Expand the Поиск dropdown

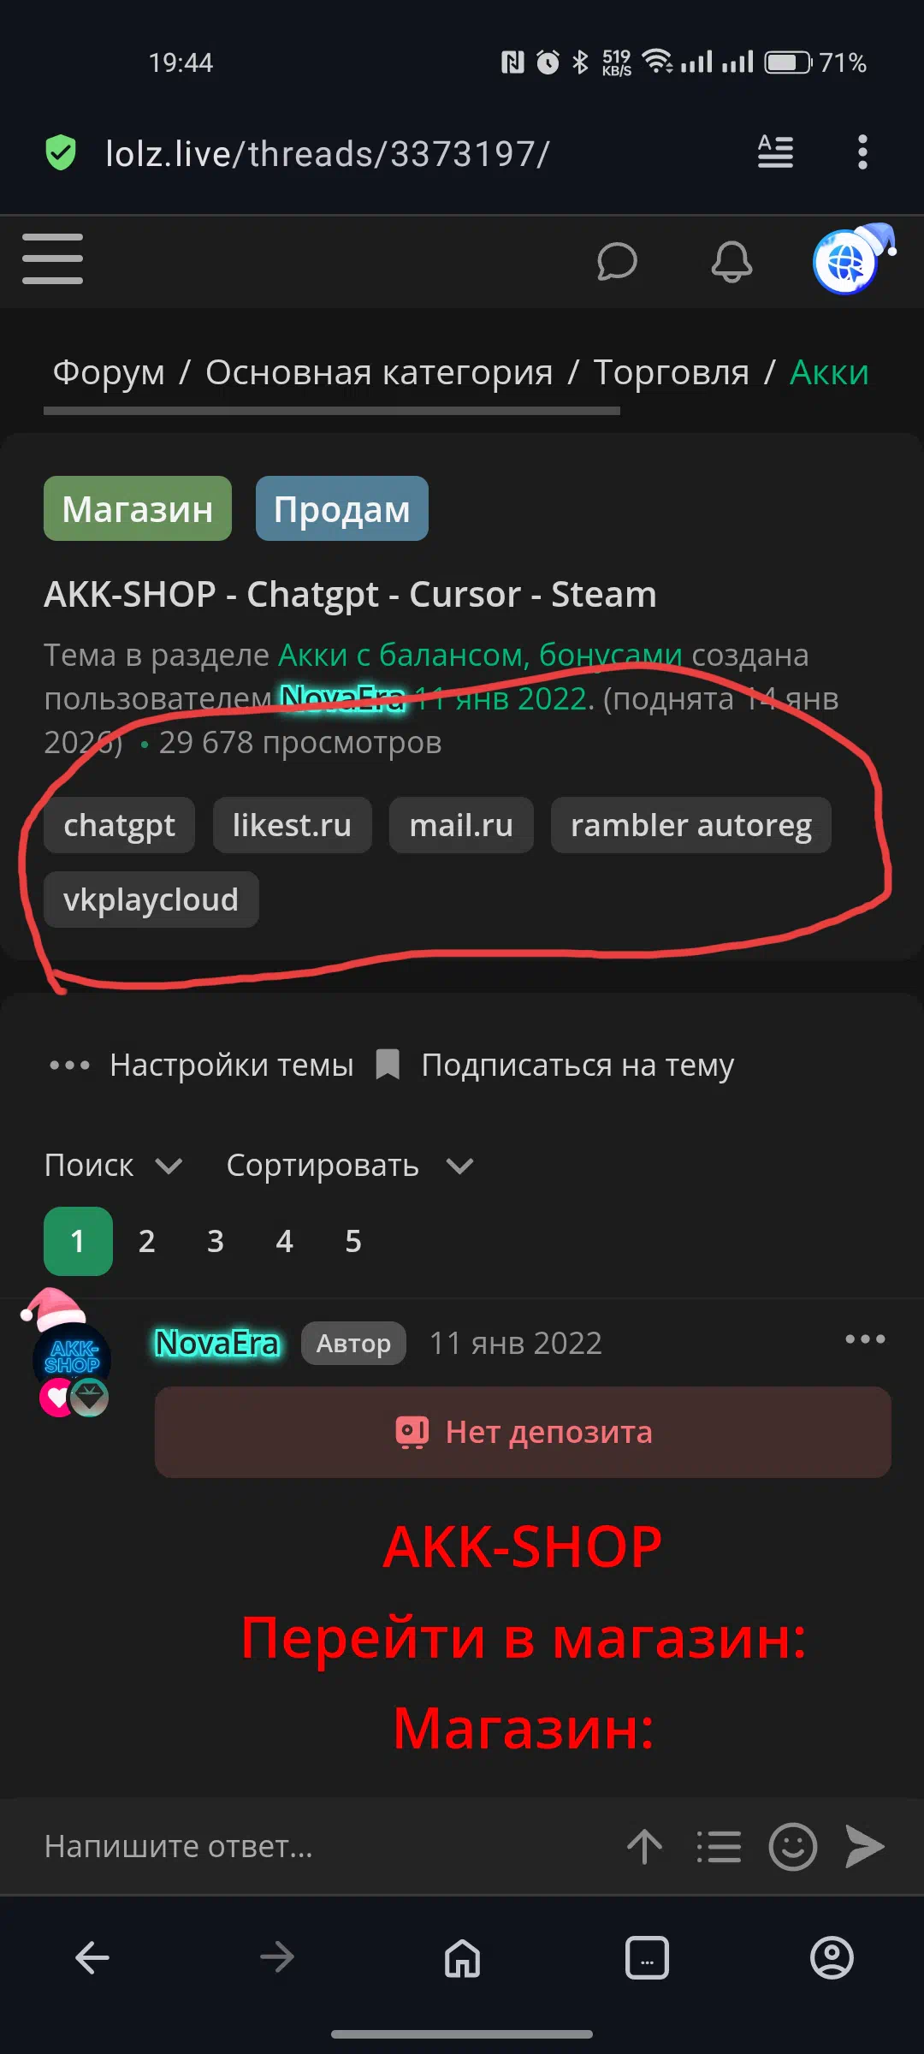coord(113,1166)
